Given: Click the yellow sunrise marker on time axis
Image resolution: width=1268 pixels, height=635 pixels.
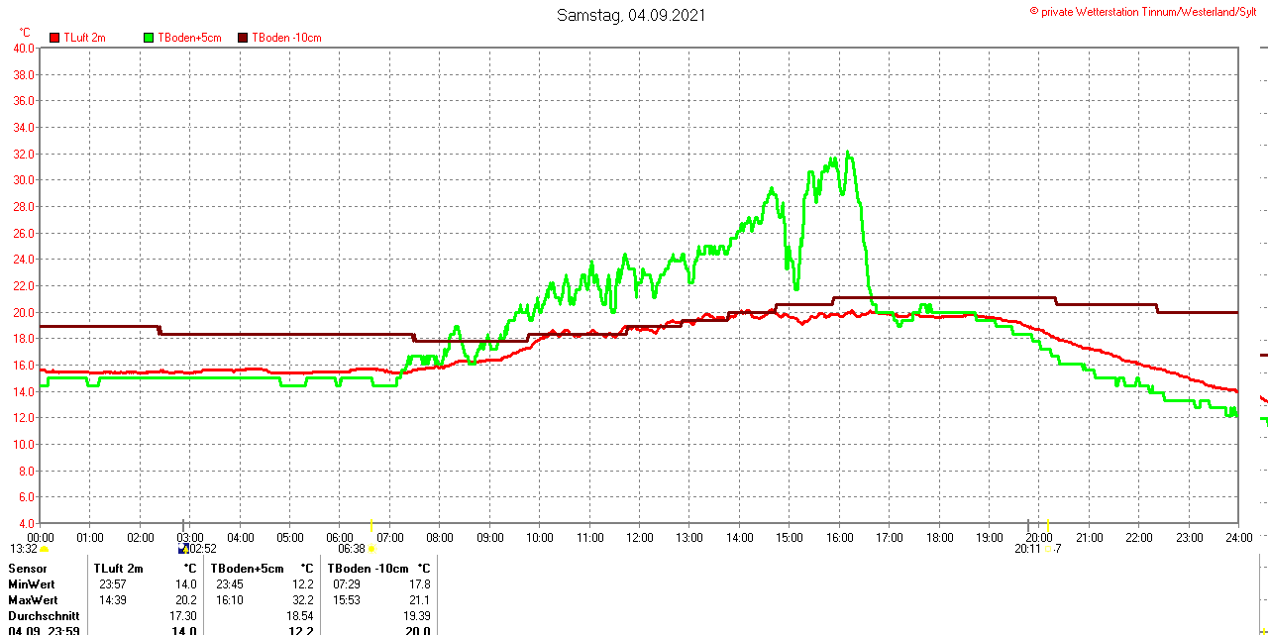Looking at the screenshot, I should coord(370,525).
